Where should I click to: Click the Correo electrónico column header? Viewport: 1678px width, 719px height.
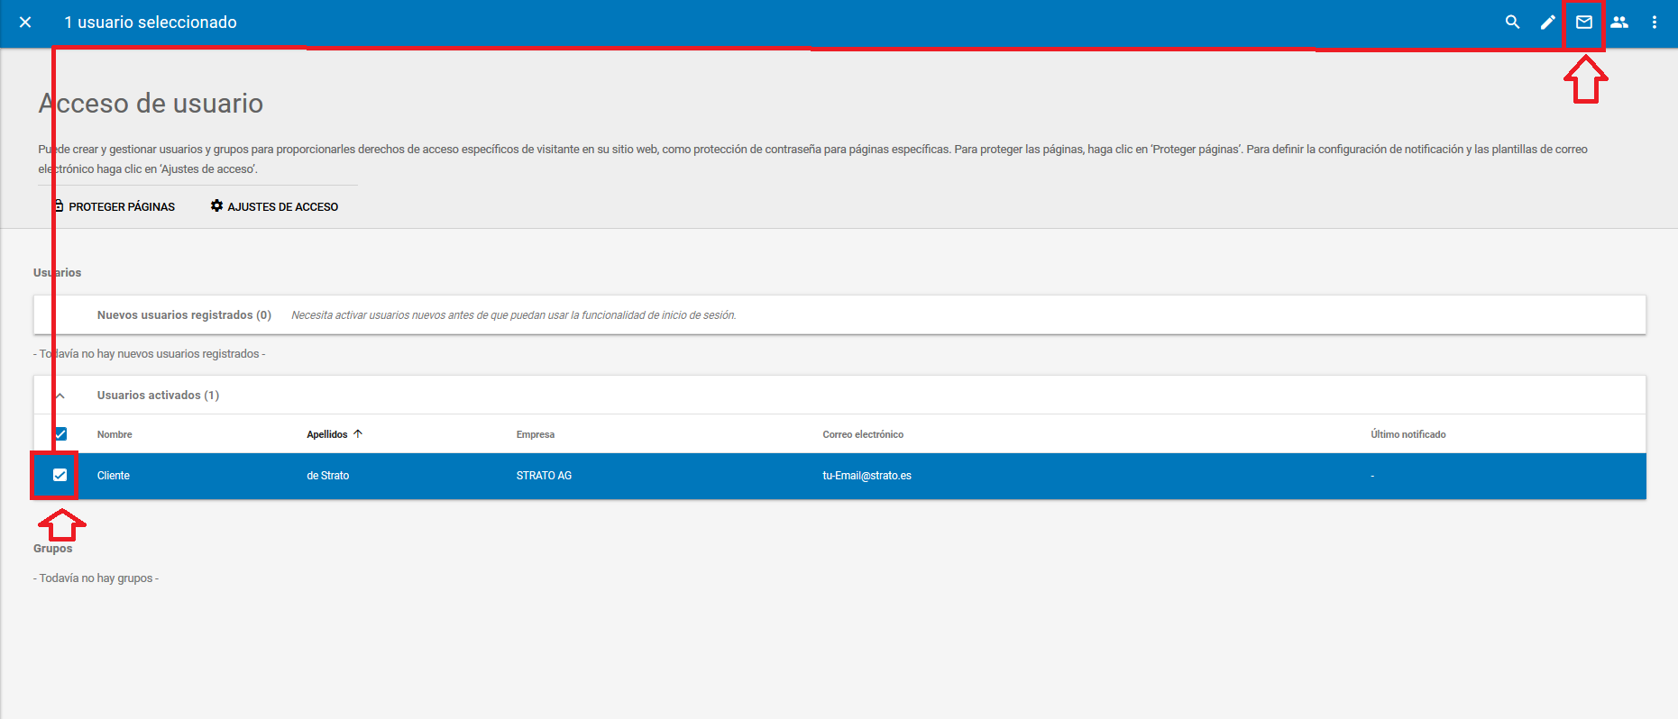click(862, 434)
